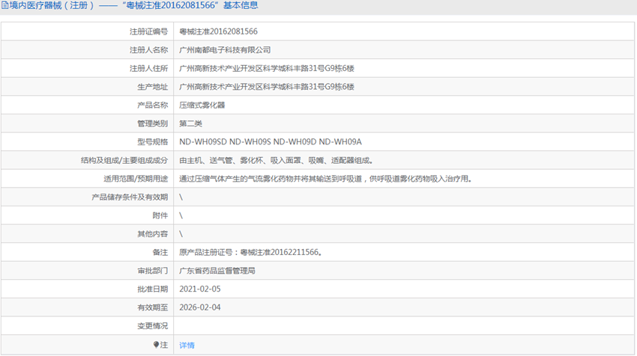637x356 pixels.
Task: Click the 注 label in the last row
Action: pos(163,345)
